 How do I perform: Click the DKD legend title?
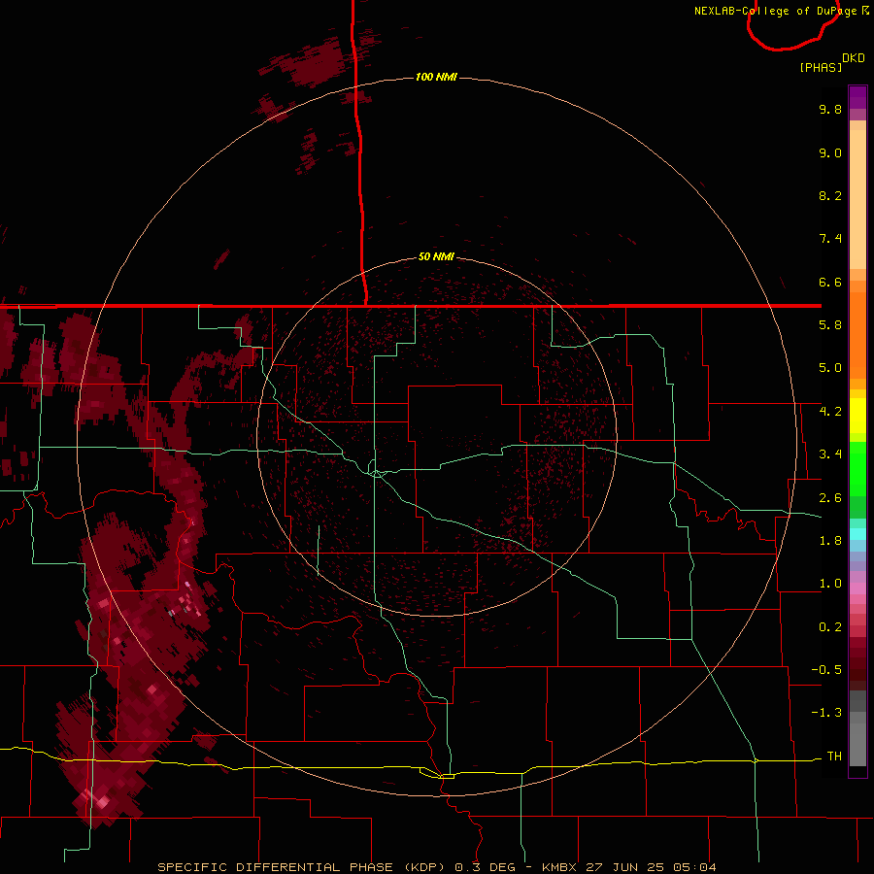click(853, 58)
